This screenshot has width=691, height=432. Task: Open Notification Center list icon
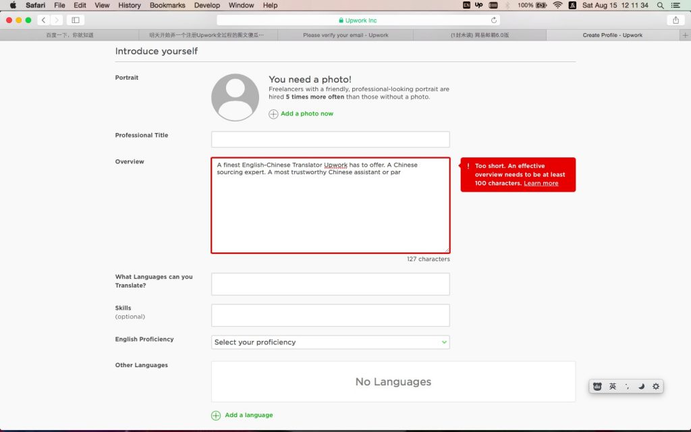pyautogui.click(x=675, y=5)
